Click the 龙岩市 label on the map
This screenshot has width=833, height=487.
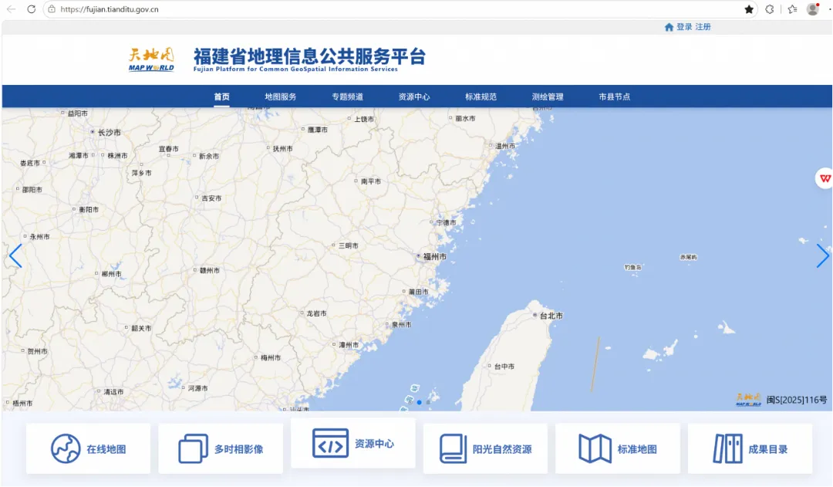(317, 313)
